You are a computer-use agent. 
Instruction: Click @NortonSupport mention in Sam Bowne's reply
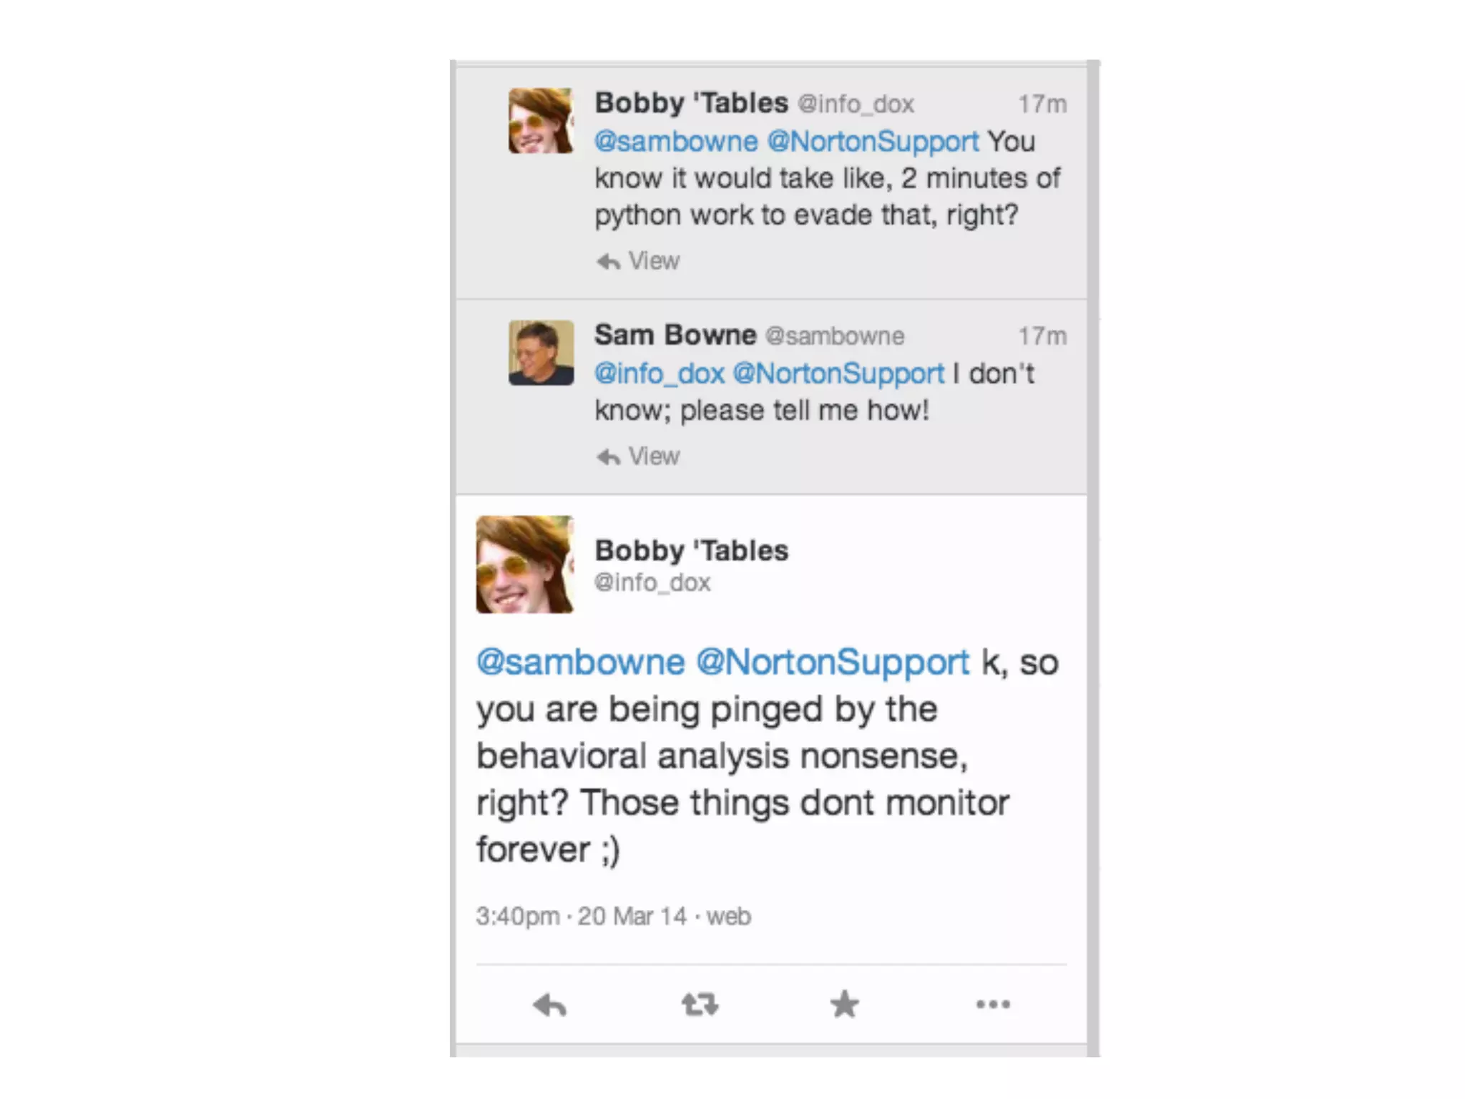coord(838,373)
